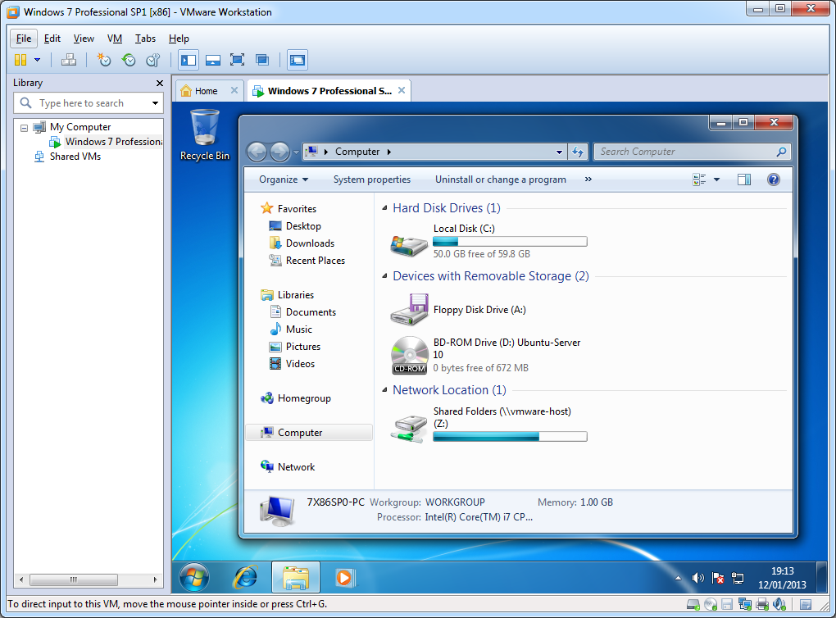
Task: Click Uninstall or change a program
Action: click(500, 179)
